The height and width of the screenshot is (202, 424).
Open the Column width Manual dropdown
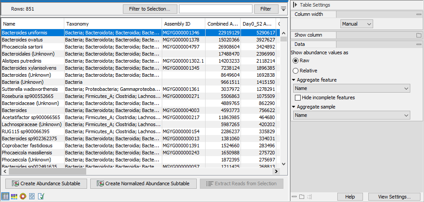tap(357, 24)
